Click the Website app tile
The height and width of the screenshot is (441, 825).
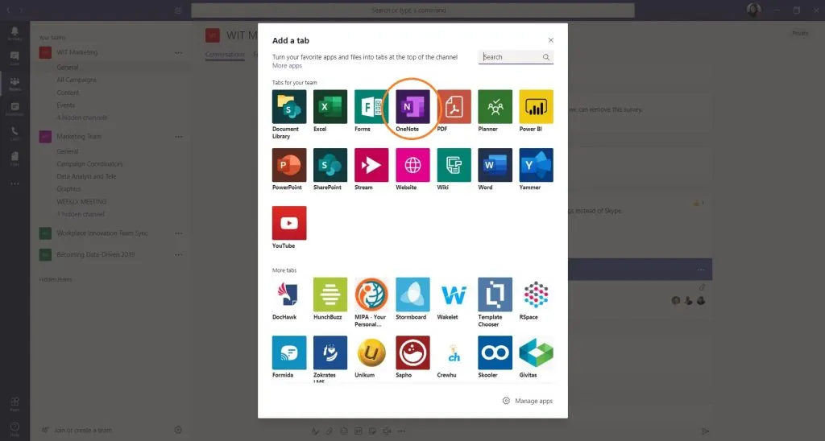412,165
